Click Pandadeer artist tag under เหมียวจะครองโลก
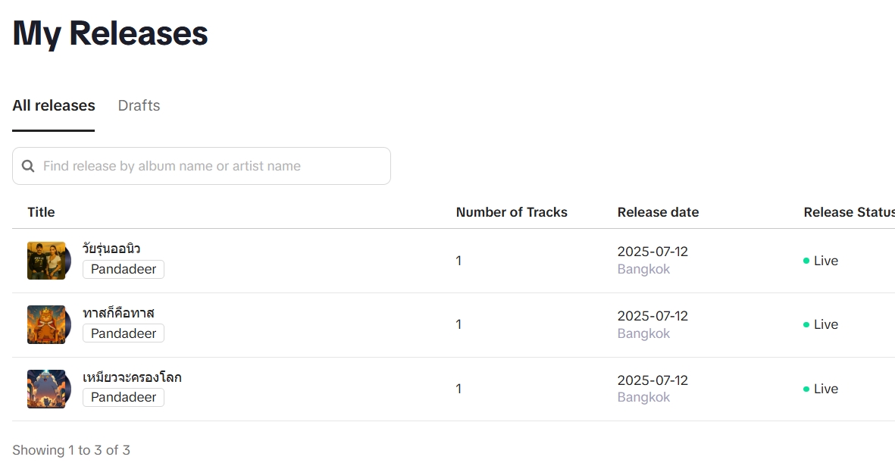This screenshot has width=895, height=466. (x=124, y=398)
